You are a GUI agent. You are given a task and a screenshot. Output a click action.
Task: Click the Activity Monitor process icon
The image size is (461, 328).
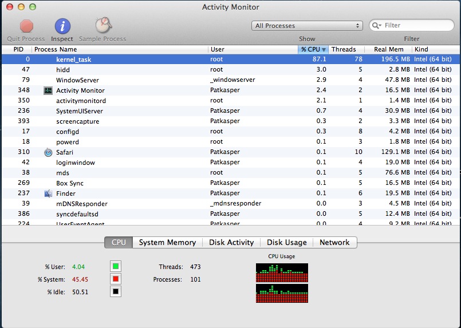48,90
